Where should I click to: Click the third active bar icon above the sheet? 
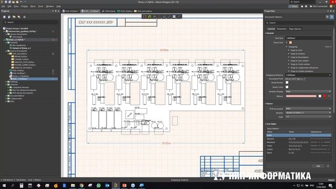click(154, 16)
